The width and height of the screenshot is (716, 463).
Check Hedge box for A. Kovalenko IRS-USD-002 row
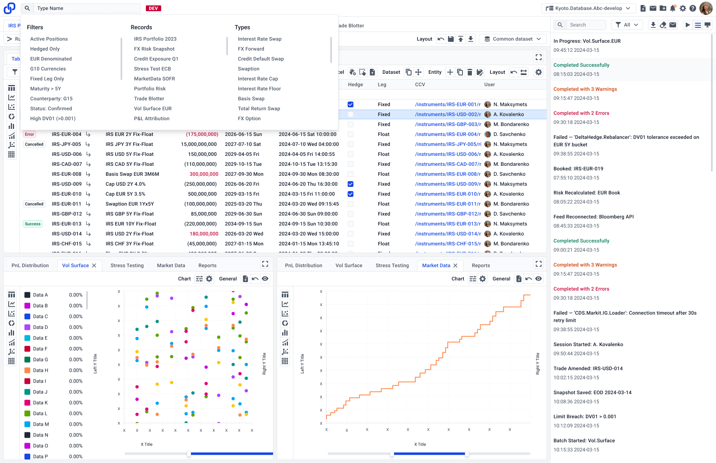(x=351, y=114)
